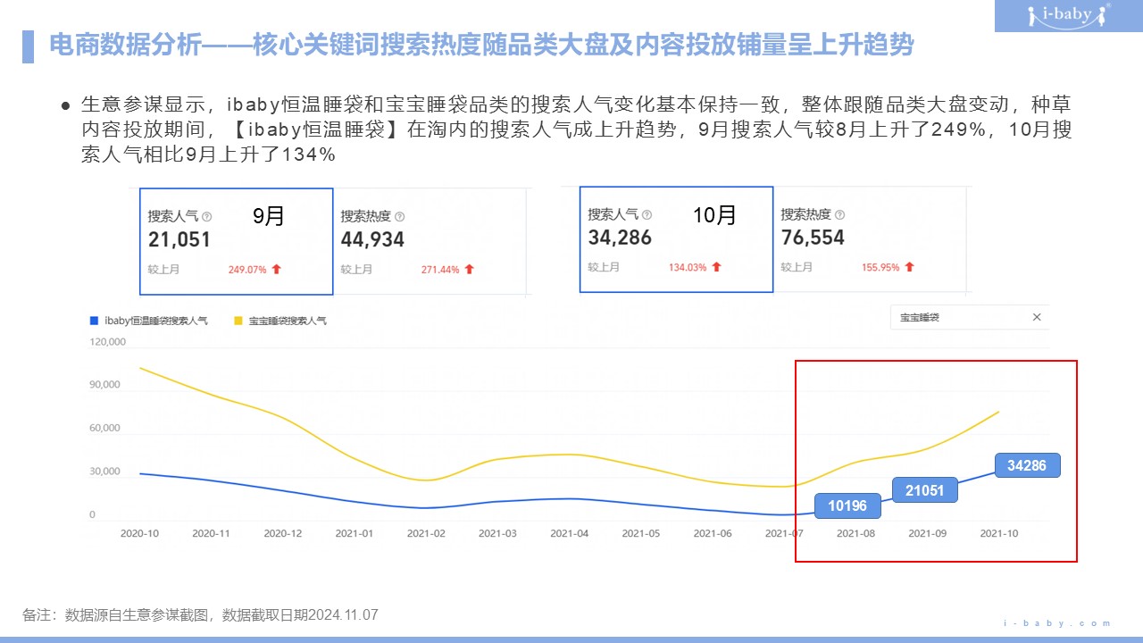Click the 30,000 y-axis label

[105, 472]
